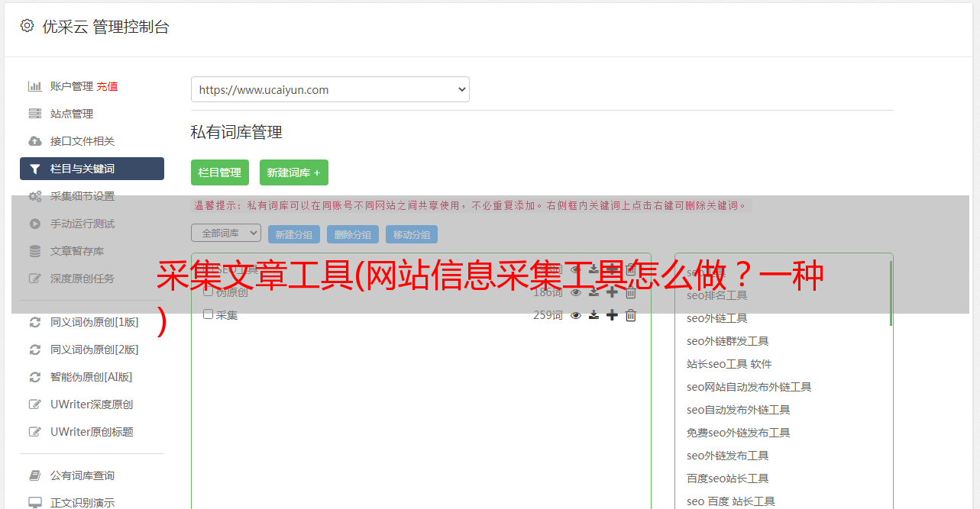Click the database icon for 文章暂存库

click(34, 251)
